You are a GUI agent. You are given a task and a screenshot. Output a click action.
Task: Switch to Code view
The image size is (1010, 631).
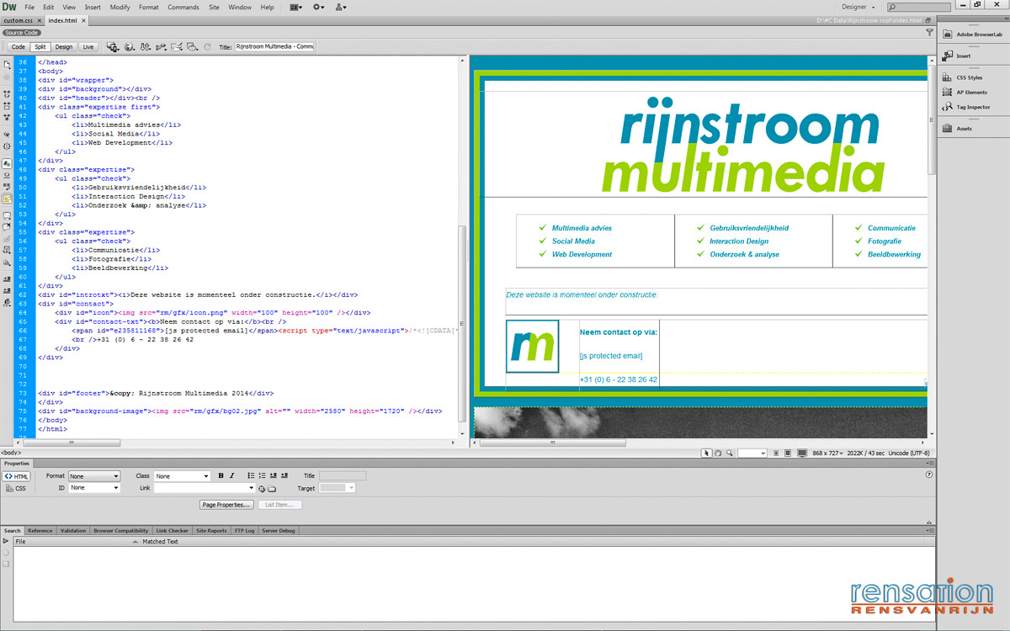[x=18, y=47]
